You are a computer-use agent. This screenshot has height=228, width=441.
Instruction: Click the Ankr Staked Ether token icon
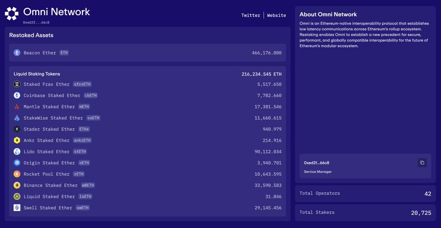click(17, 140)
